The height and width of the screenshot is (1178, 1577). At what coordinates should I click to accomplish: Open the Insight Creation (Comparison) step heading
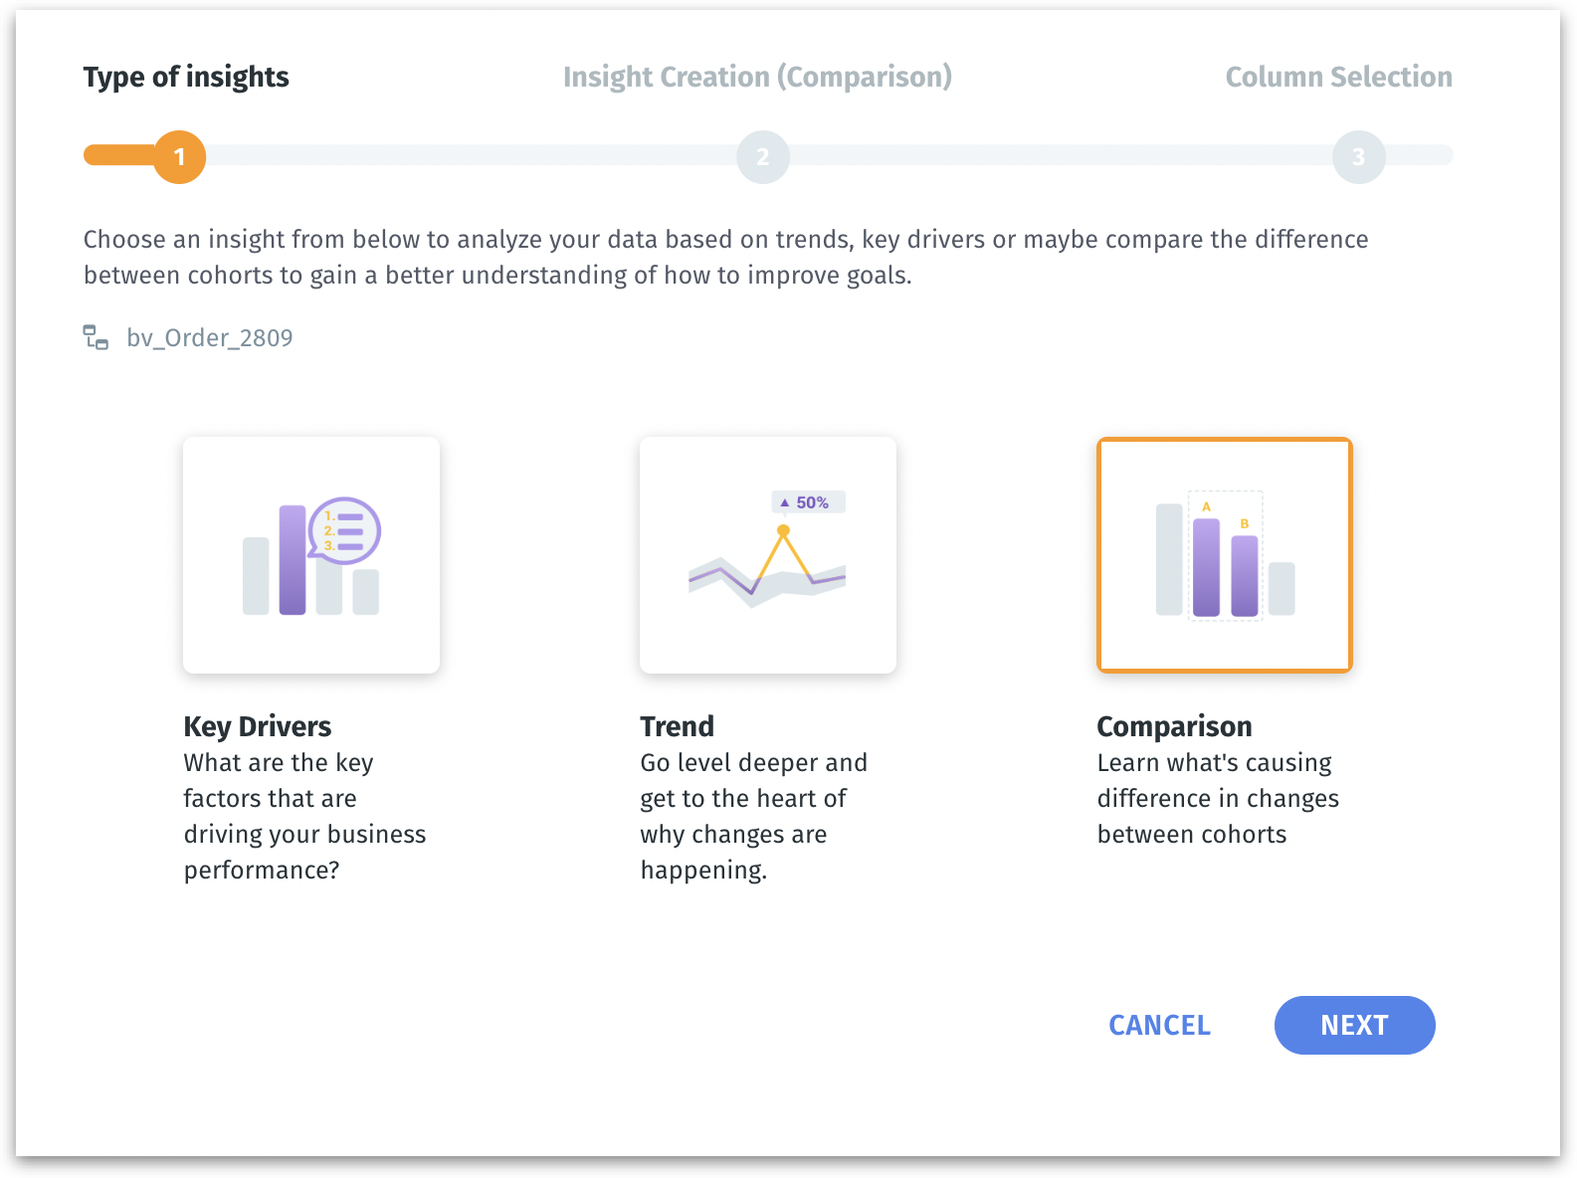pyautogui.click(x=757, y=77)
